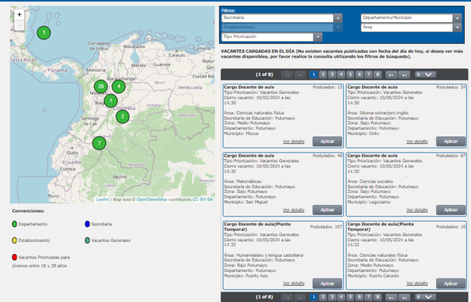Switch to page 8 in bottom paginator
The height and width of the screenshot is (302, 471).
coord(378,296)
